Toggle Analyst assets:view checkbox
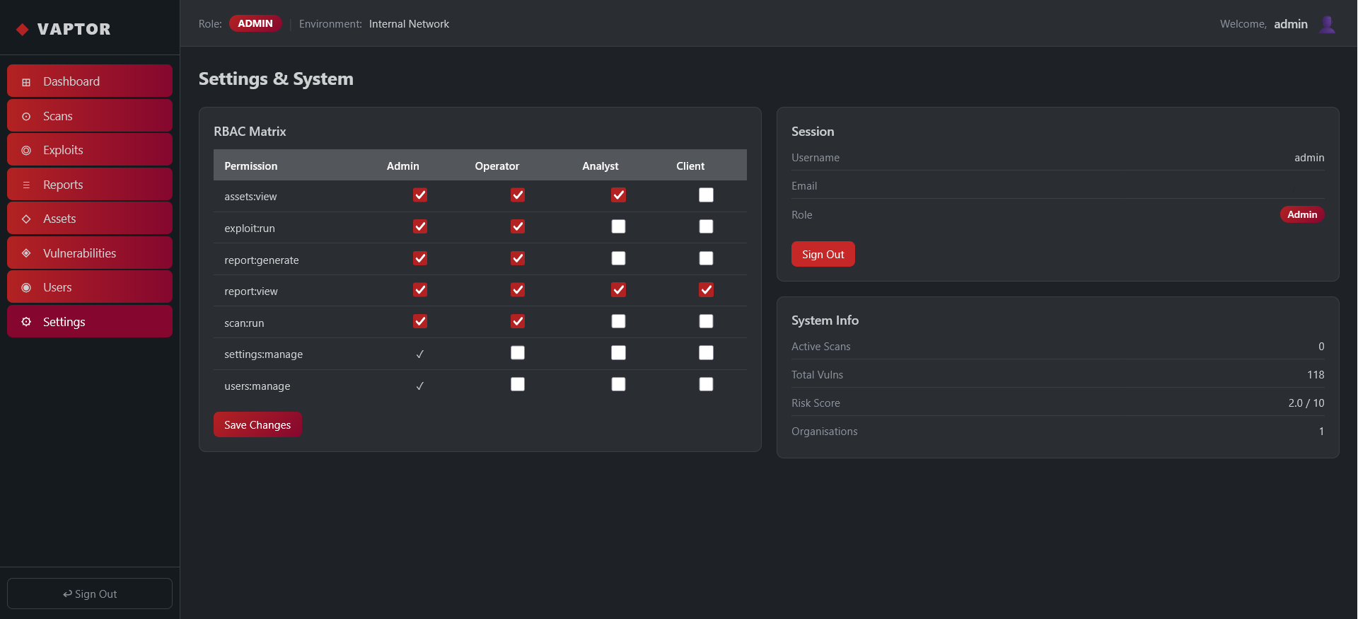Screen dimensions: 1358x619 (x=618, y=195)
